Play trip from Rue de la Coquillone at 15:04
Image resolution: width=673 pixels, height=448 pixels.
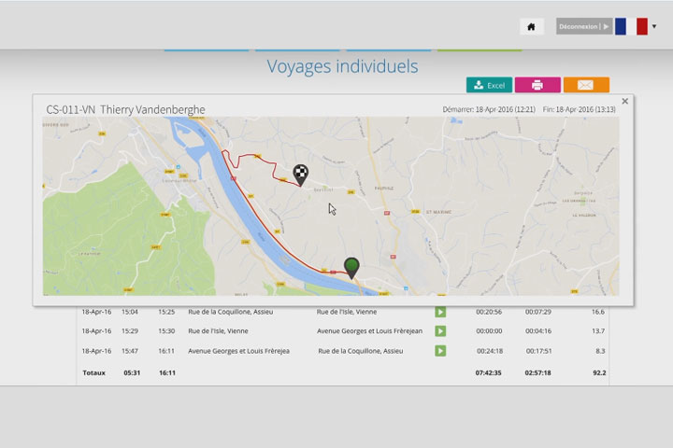pos(439,312)
